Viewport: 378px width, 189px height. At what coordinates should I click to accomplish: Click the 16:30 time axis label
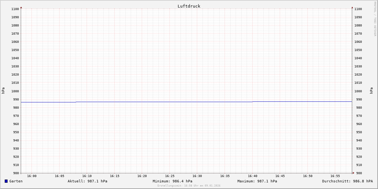(x=197, y=176)
